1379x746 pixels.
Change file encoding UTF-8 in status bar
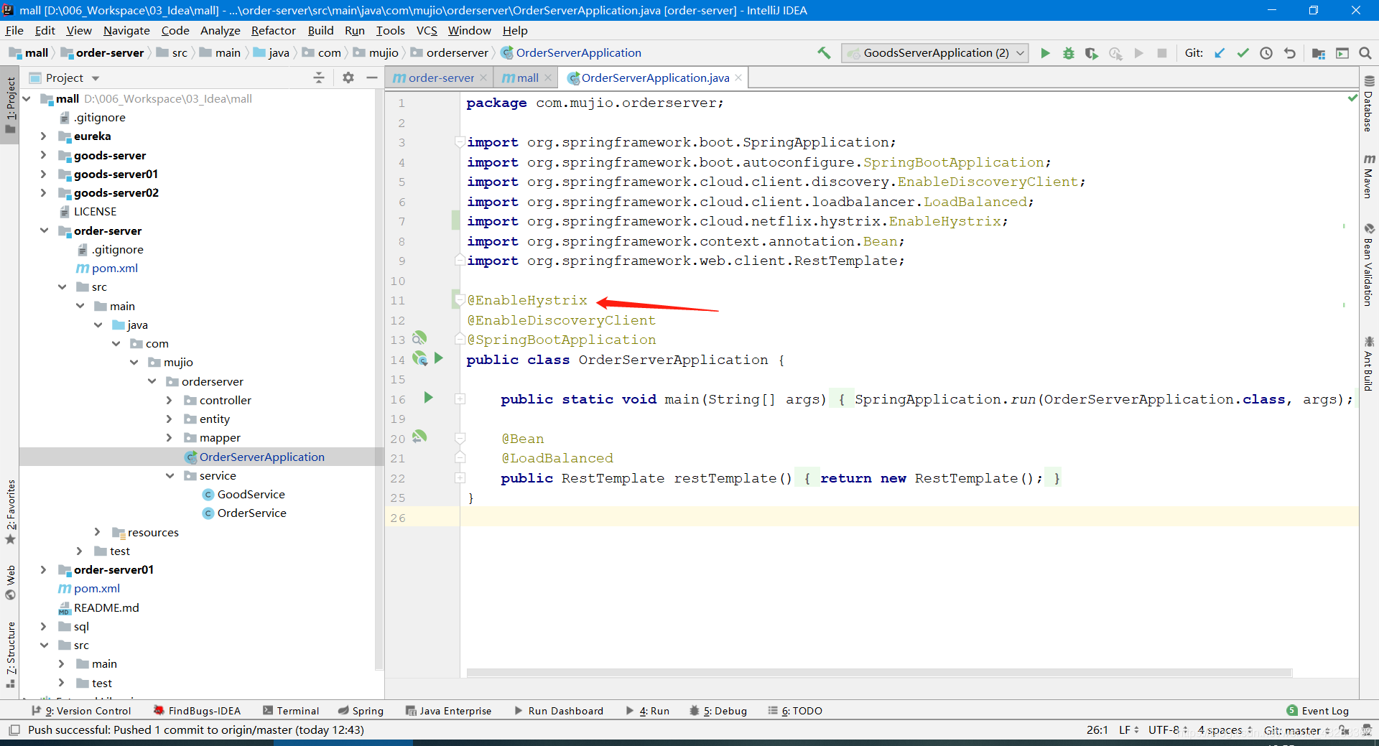(1168, 730)
